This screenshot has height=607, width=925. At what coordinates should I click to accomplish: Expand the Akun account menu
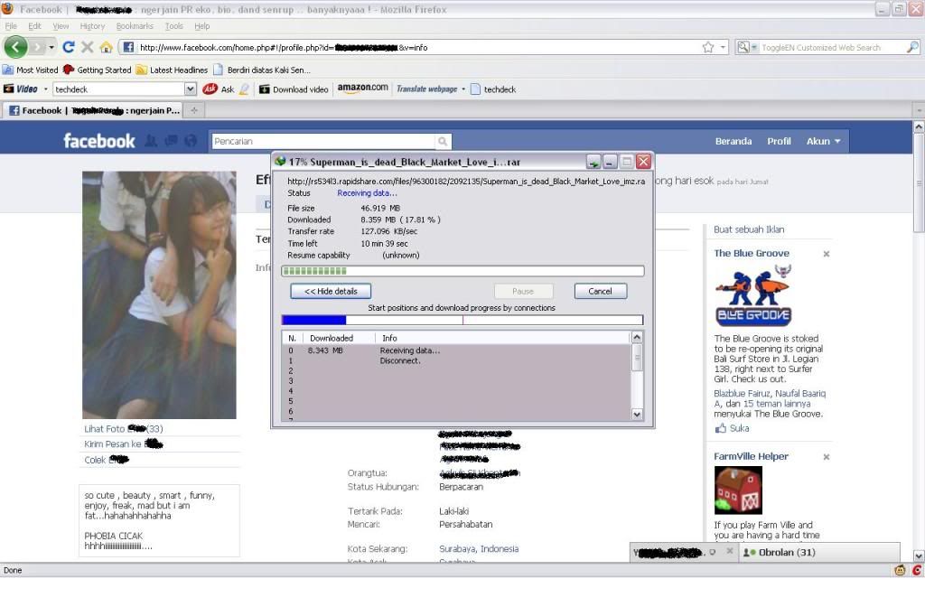pos(823,141)
